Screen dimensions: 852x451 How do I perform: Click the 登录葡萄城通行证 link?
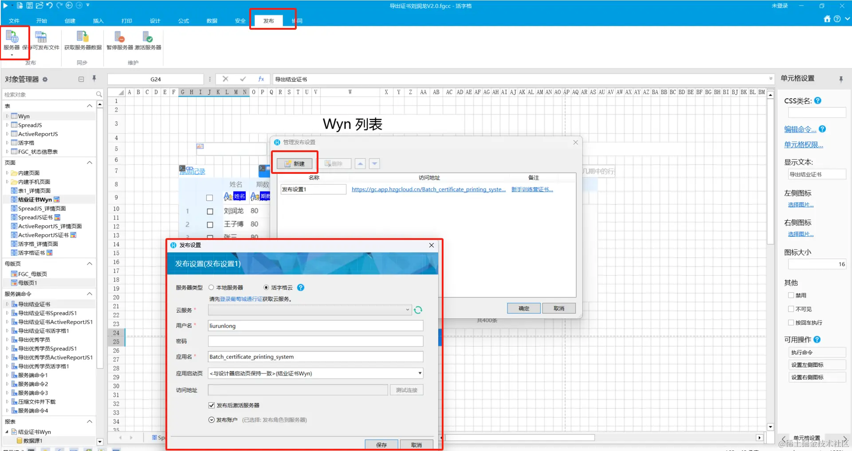coord(241,299)
